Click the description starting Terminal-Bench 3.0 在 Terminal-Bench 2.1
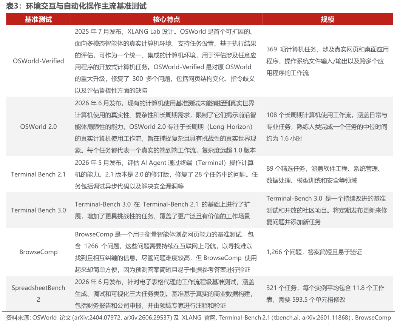Screen dimensions: 397x327 [x=162, y=210]
